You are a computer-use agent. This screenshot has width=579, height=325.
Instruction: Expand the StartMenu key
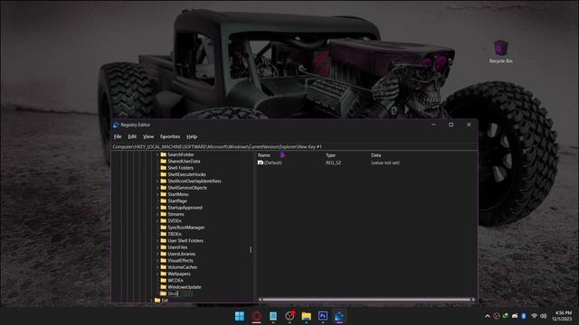point(157,195)
